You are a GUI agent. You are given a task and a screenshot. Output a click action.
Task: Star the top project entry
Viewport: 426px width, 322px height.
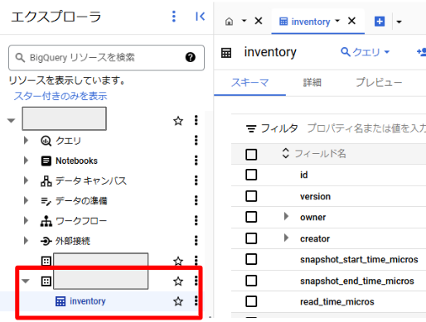178,121
